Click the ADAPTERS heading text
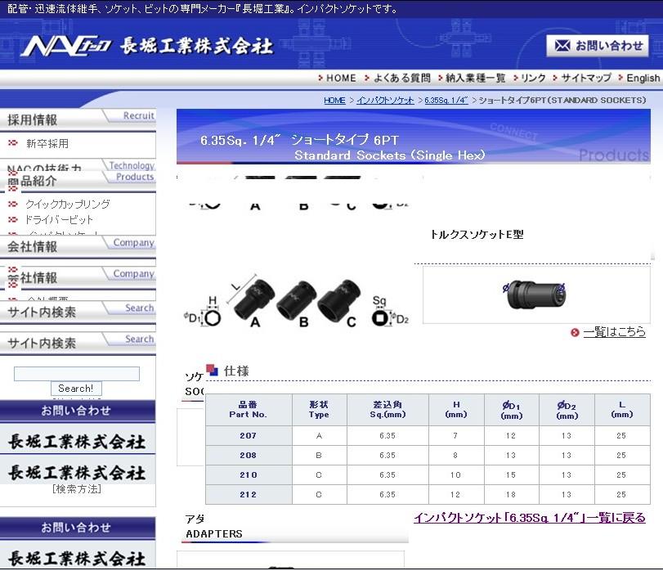The image size is (663, 571). (x=214, y=534)
